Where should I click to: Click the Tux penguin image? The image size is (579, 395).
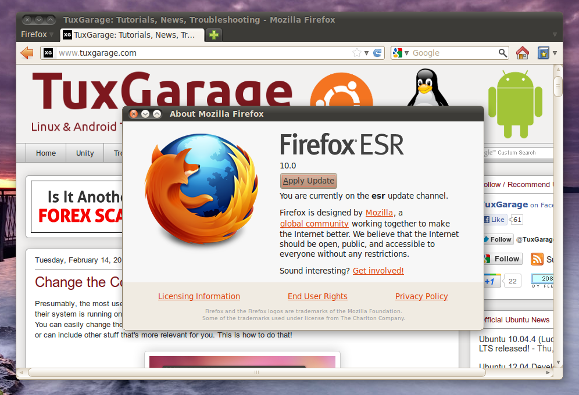pos(427,87)
